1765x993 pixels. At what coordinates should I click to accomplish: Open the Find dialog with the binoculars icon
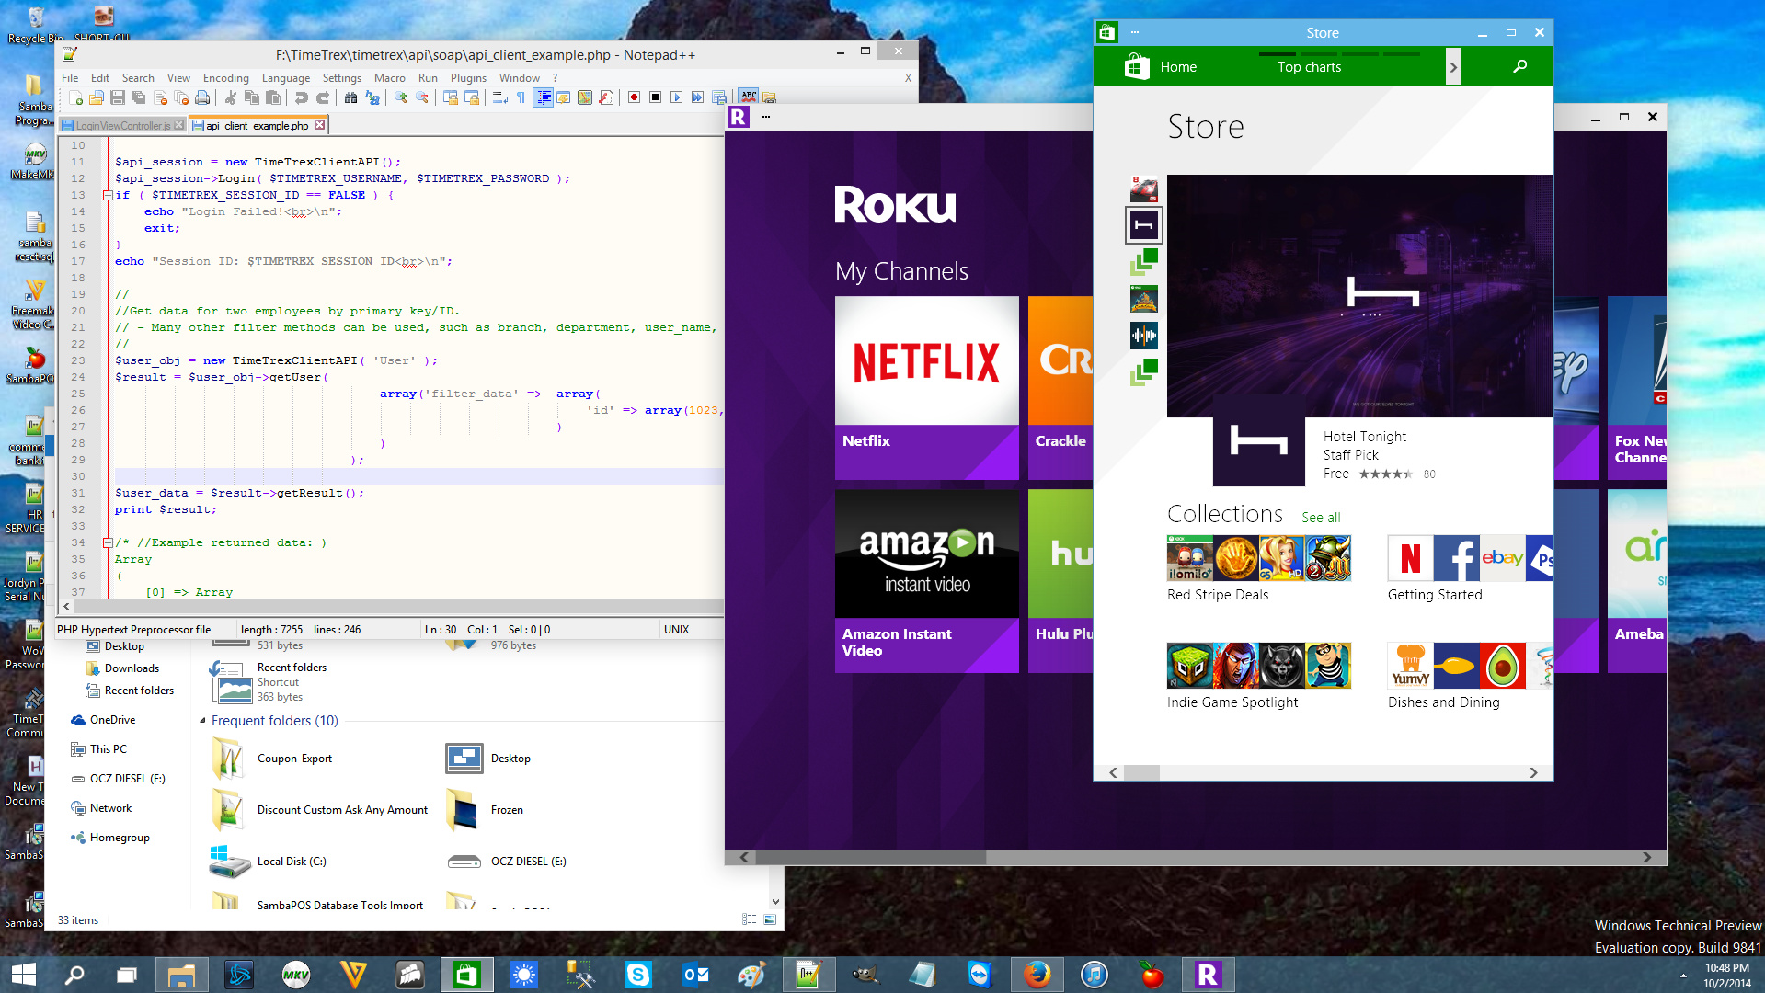(x=352, y=97)
